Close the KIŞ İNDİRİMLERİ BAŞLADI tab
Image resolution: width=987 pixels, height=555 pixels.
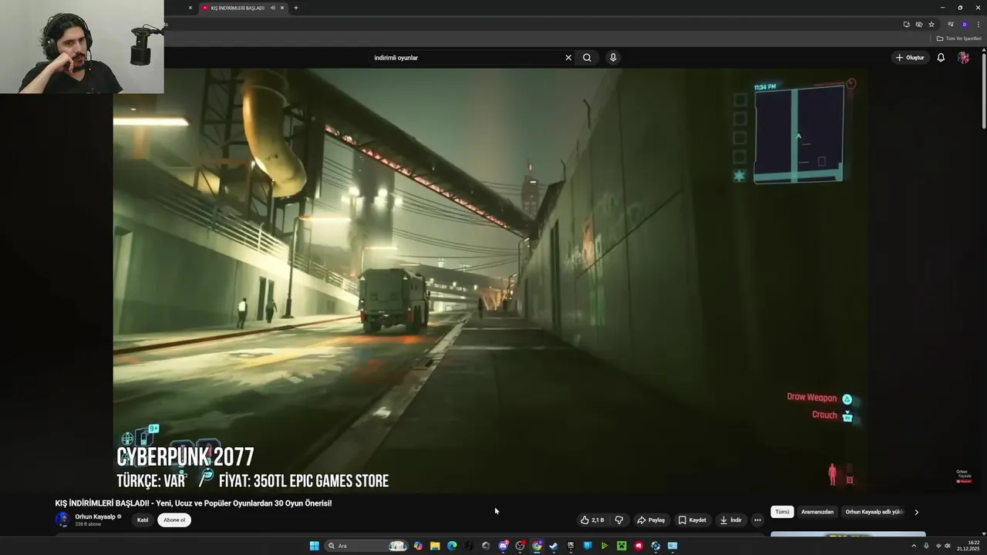tap(282, 8)
